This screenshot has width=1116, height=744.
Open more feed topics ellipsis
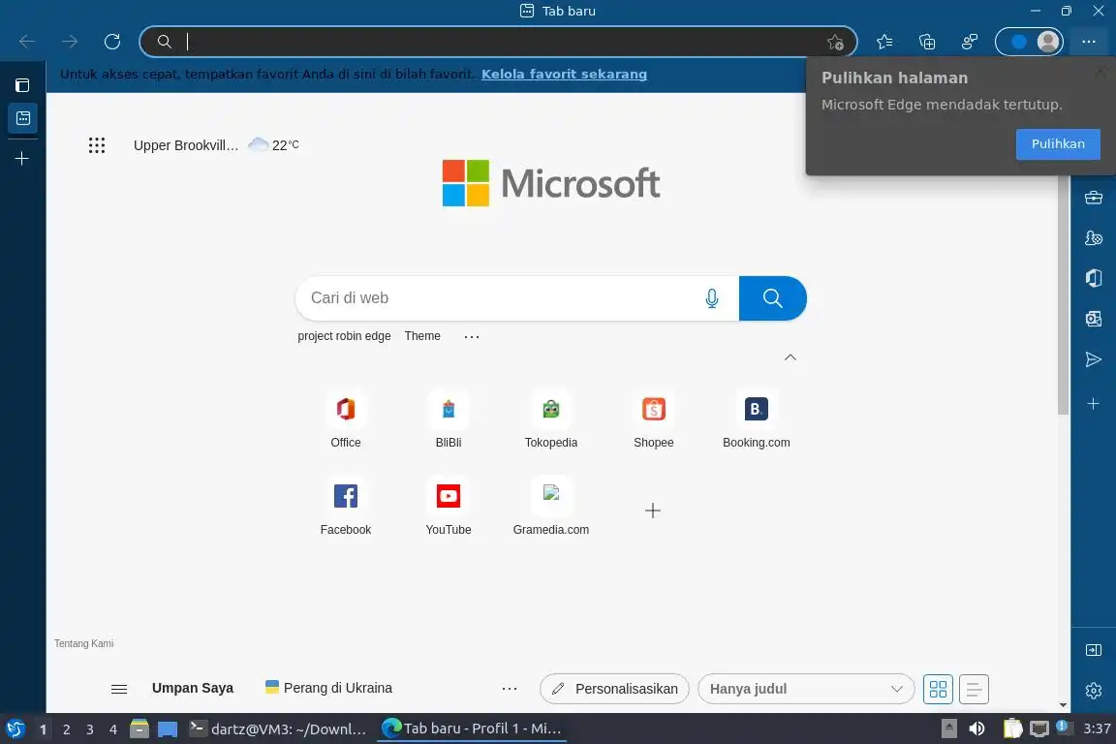coord(509,689)
